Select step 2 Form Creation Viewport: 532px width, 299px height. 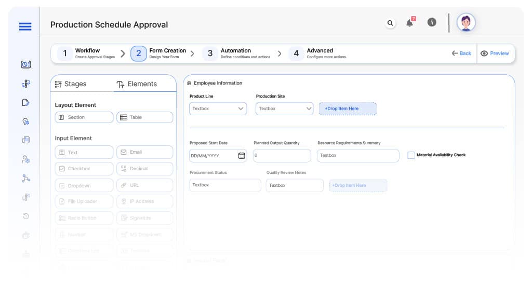point(159,53)
